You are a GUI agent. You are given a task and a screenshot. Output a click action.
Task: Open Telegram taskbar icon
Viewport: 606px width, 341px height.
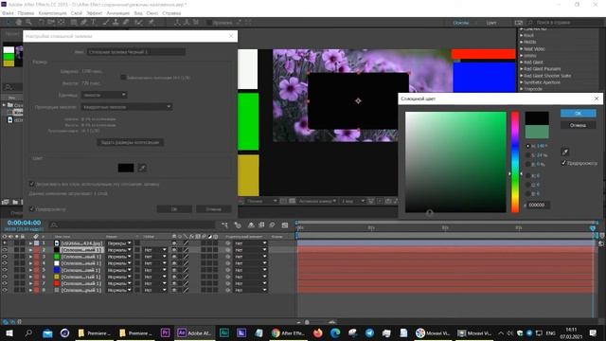point(369,332)
